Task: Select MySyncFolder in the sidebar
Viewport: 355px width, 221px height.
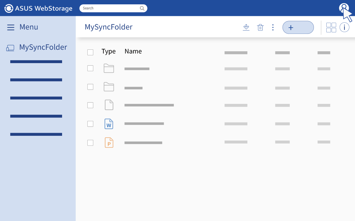Action: point(43,47)
